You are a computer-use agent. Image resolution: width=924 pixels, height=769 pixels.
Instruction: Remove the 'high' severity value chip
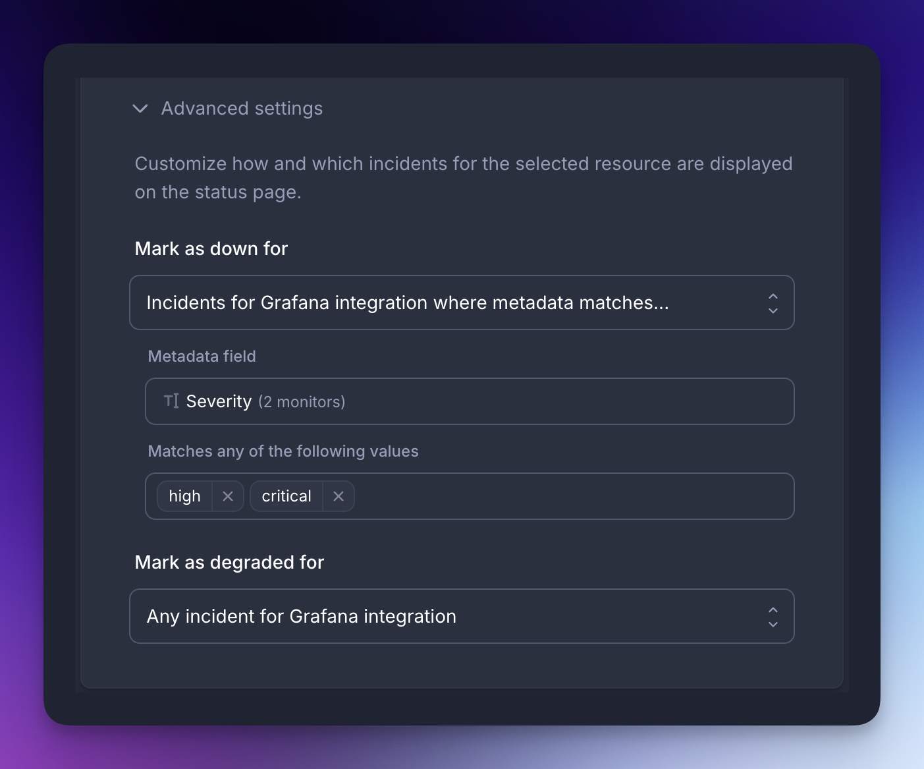(x=227, y=496)
